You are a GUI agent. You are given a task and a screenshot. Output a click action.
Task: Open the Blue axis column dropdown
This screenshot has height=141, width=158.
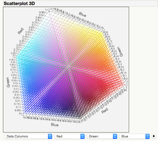point(134,136)
